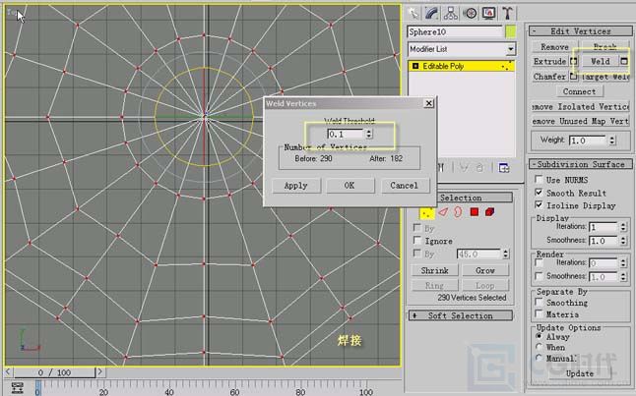
Task: Collapse the Subdivision Surface rollout
Action: [x=581, y=164]
